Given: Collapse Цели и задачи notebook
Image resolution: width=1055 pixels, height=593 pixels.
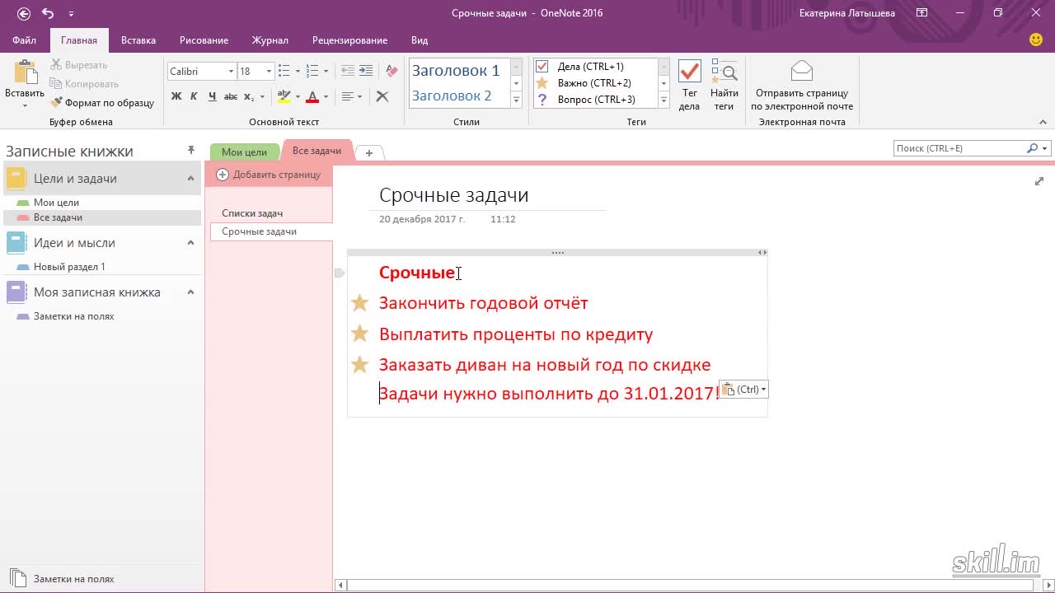Looking at the screenshot, I should click(190, 179).
